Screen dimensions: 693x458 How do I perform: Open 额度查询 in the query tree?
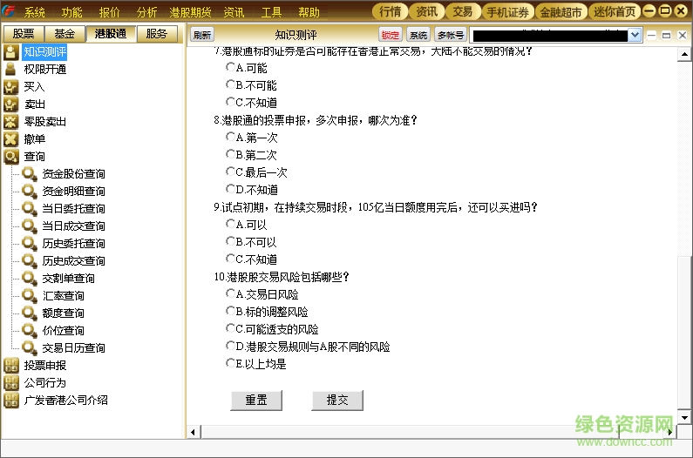(64, 313)
